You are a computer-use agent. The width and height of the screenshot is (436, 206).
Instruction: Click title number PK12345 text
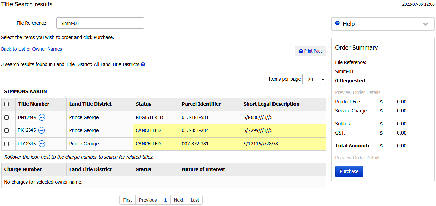(x=27, y=130)
